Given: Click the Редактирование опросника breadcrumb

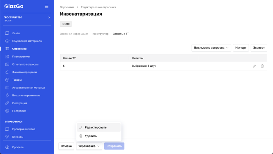Looking at the screenshot, I should (98, 7).
